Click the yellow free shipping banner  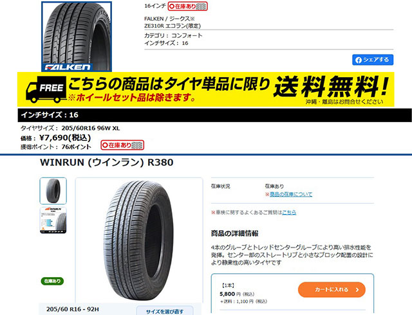click(206, 89)
